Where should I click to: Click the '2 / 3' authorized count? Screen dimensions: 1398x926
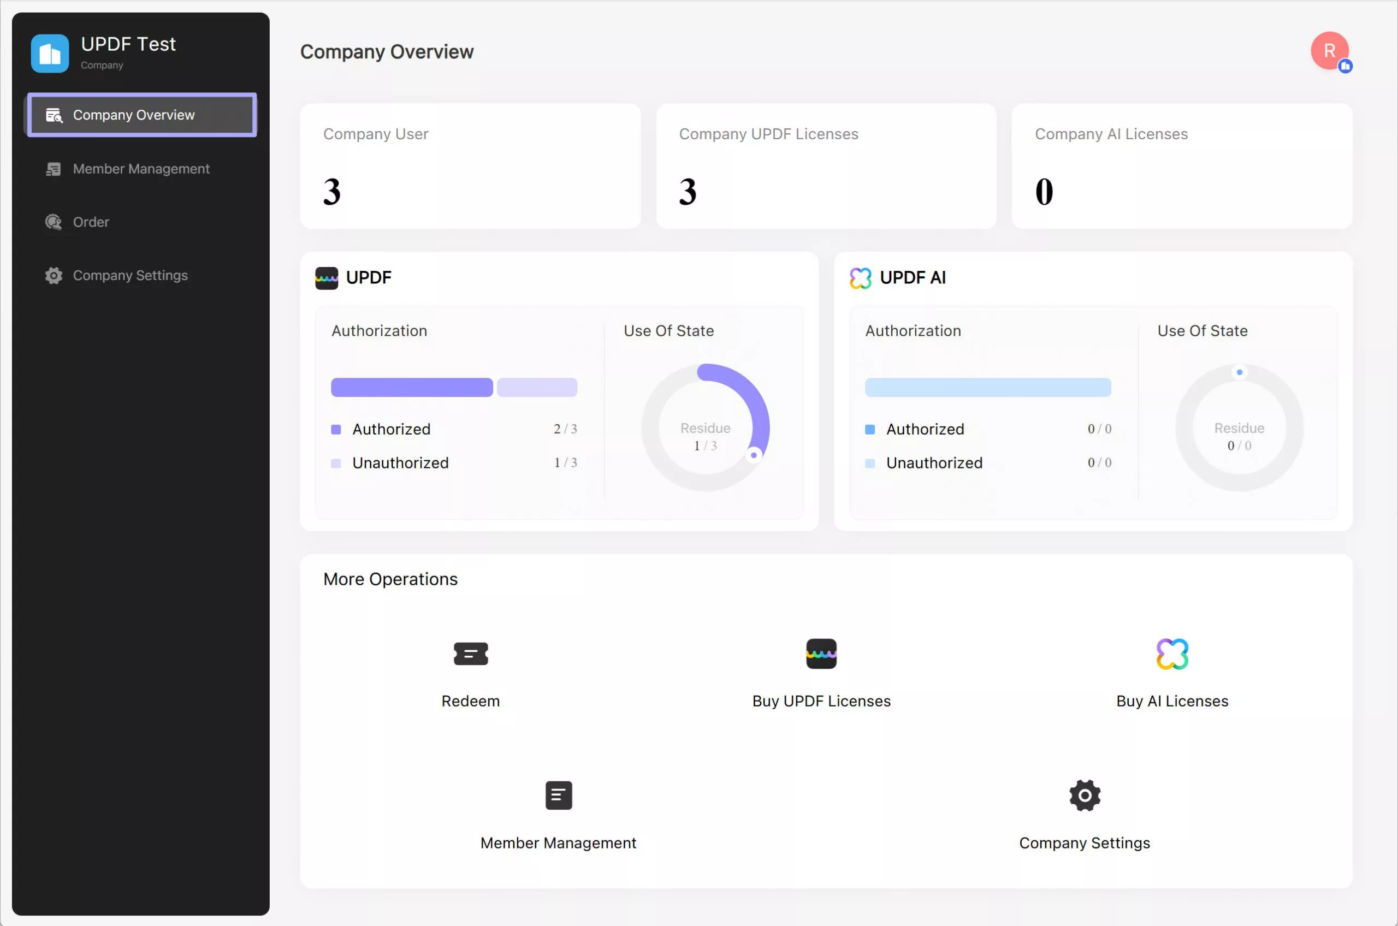tap(565, 429)
